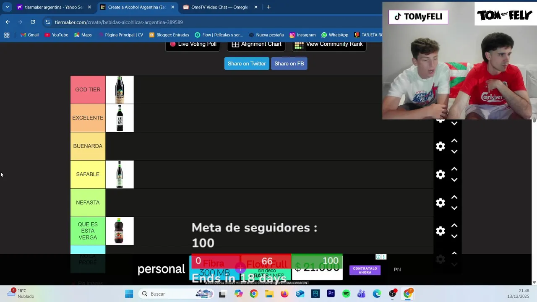
Task: Open Microsoft Edge from taskbar
Action: click(x=377, y=294)
